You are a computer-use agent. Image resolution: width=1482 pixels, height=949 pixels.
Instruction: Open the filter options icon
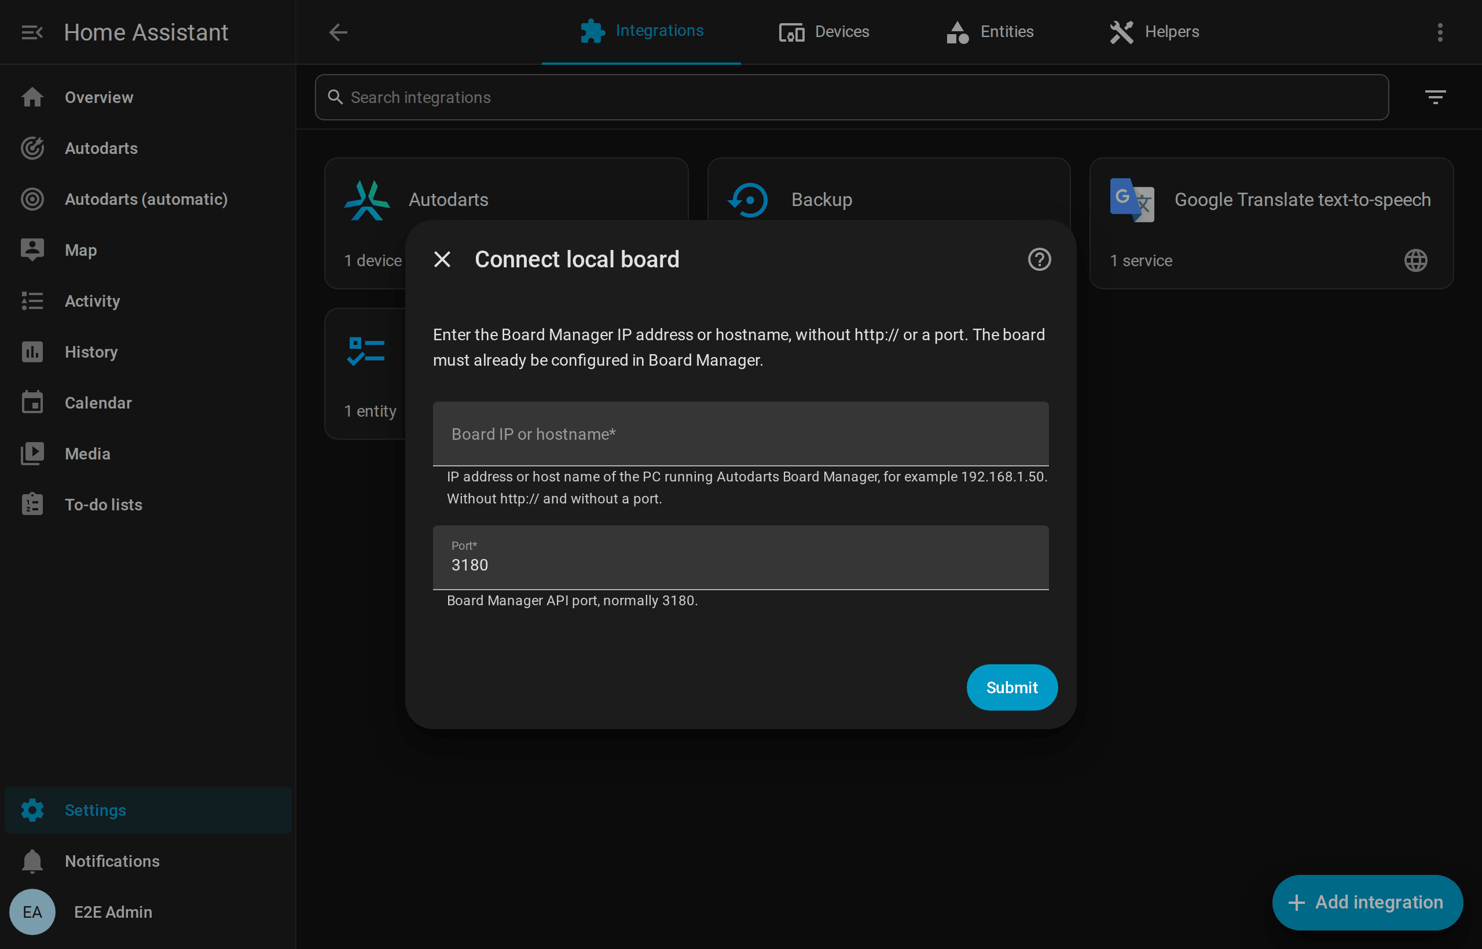(x=1435, y=97)
